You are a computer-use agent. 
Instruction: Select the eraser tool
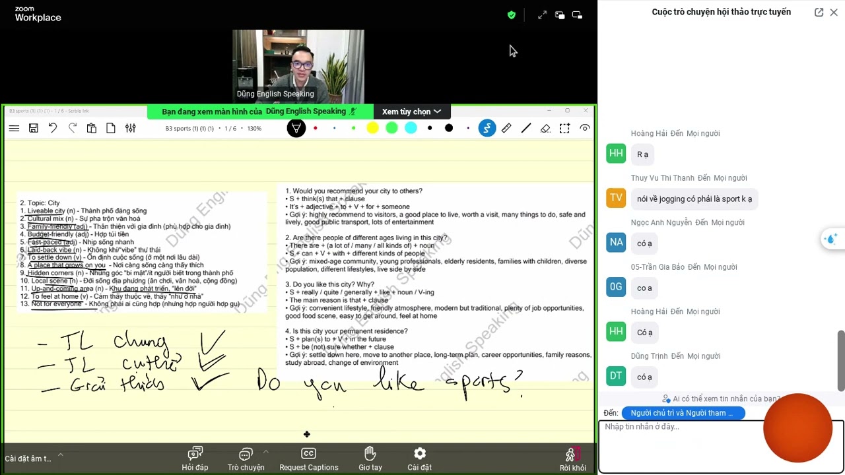(x=545, y=128)
